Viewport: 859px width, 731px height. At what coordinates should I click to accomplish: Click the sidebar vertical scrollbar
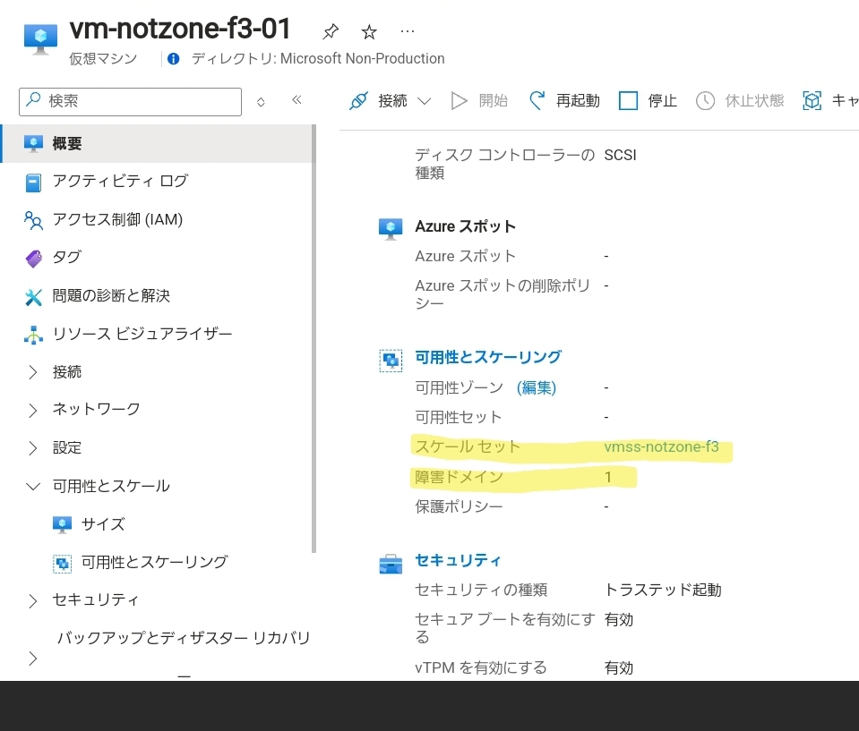(314, 339)
